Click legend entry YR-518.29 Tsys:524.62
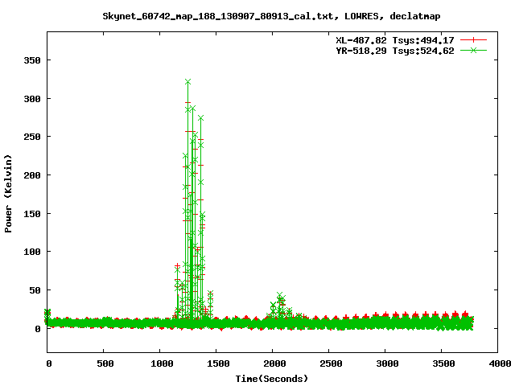 (x=395, y=51)
